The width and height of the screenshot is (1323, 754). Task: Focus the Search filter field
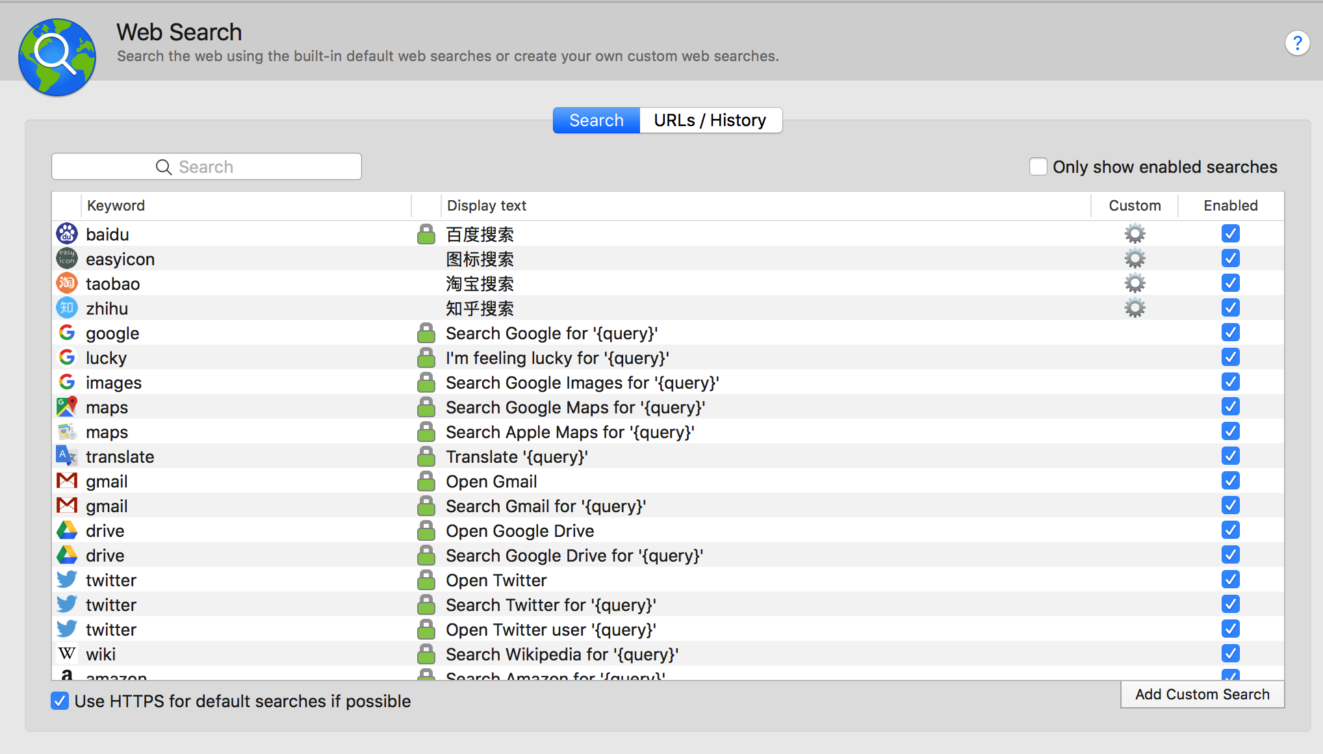pyautogui.click(x=207, y=167)
